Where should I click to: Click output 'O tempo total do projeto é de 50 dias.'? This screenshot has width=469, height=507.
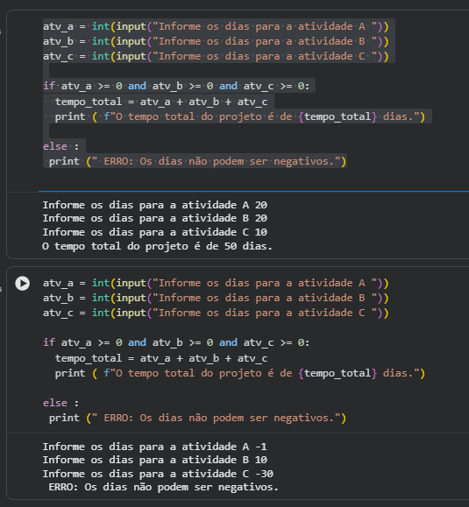pyautogui.click(x=157, y=246)
